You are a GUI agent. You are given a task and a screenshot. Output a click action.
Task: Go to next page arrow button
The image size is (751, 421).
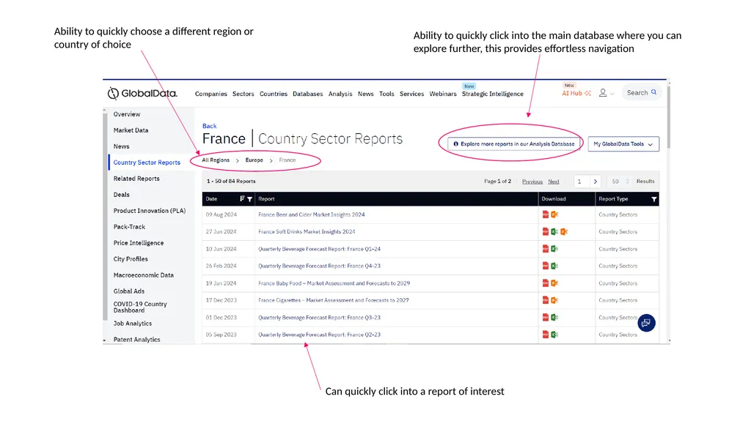tap(596, 182)
